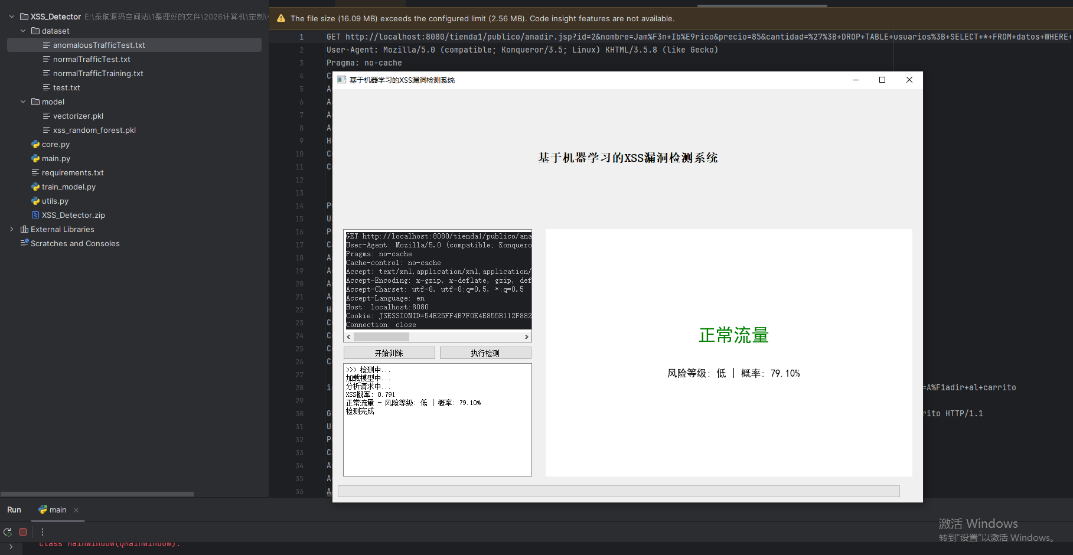Click the red Stop icon
1073x555 pixels.
pyautogui.click(x=23, y=532)
